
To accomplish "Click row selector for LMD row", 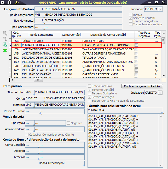I will (x=10, y=53).
